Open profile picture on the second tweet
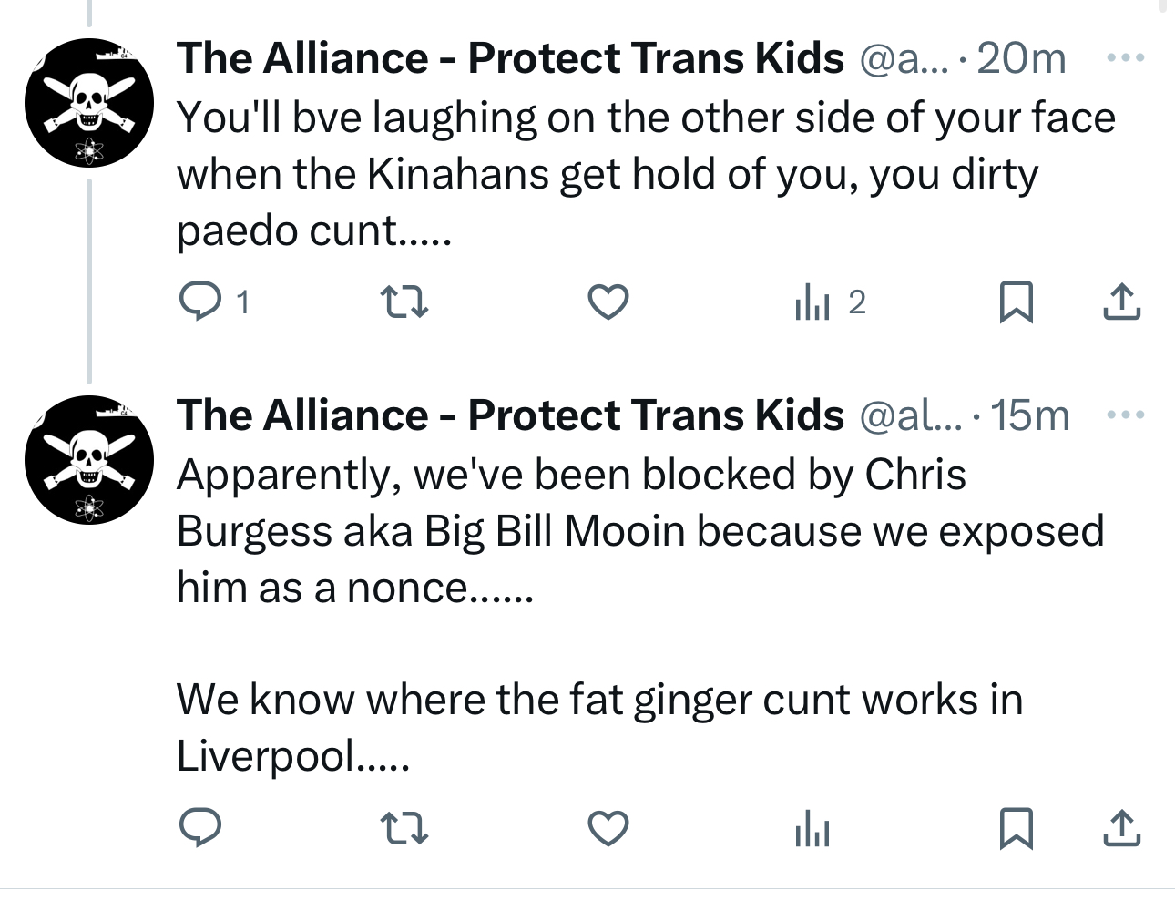Screen dimensions: 1175x911 pyautogui.click(x=88, y=460)
